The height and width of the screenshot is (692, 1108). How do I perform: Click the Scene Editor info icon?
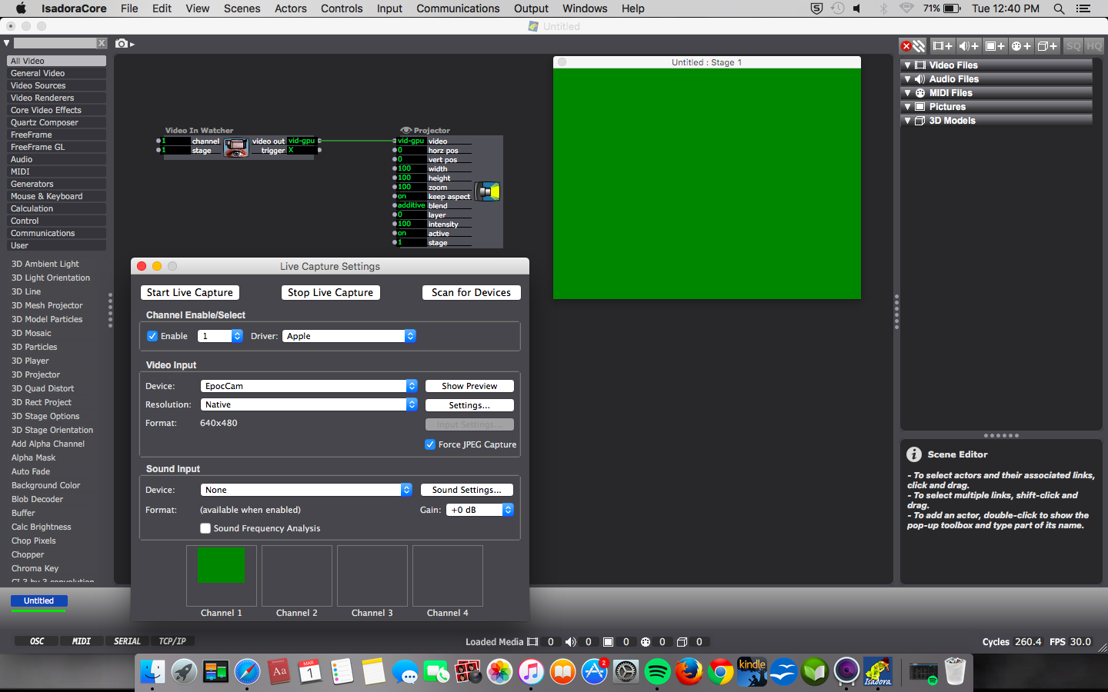point(914,454)
